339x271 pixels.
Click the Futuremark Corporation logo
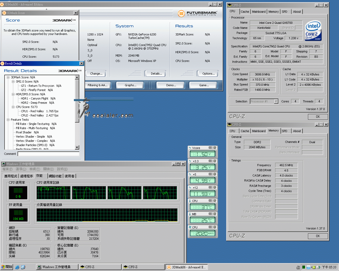click(x=198, y=13)
